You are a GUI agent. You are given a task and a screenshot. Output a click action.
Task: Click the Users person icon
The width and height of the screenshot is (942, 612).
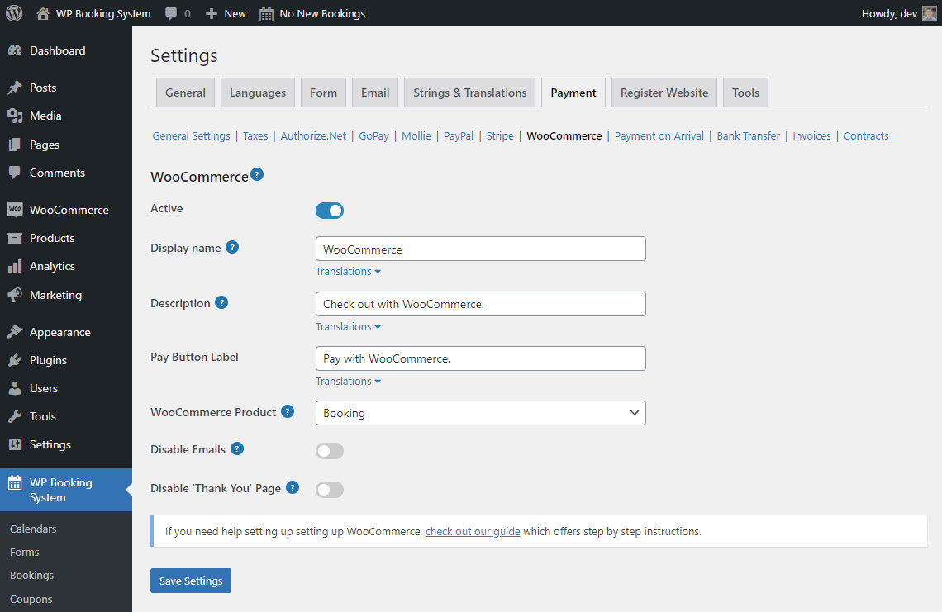click(x=15, y=388)
